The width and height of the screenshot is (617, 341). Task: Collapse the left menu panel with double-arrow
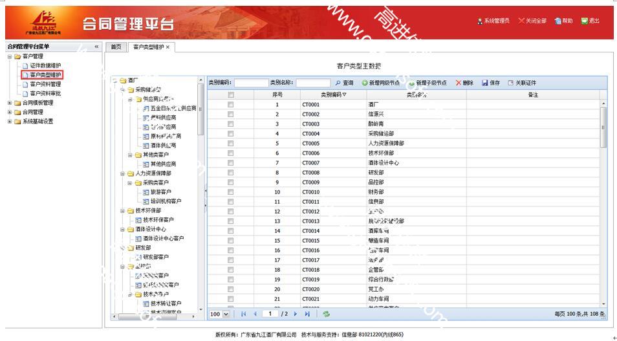coord(97,47)
